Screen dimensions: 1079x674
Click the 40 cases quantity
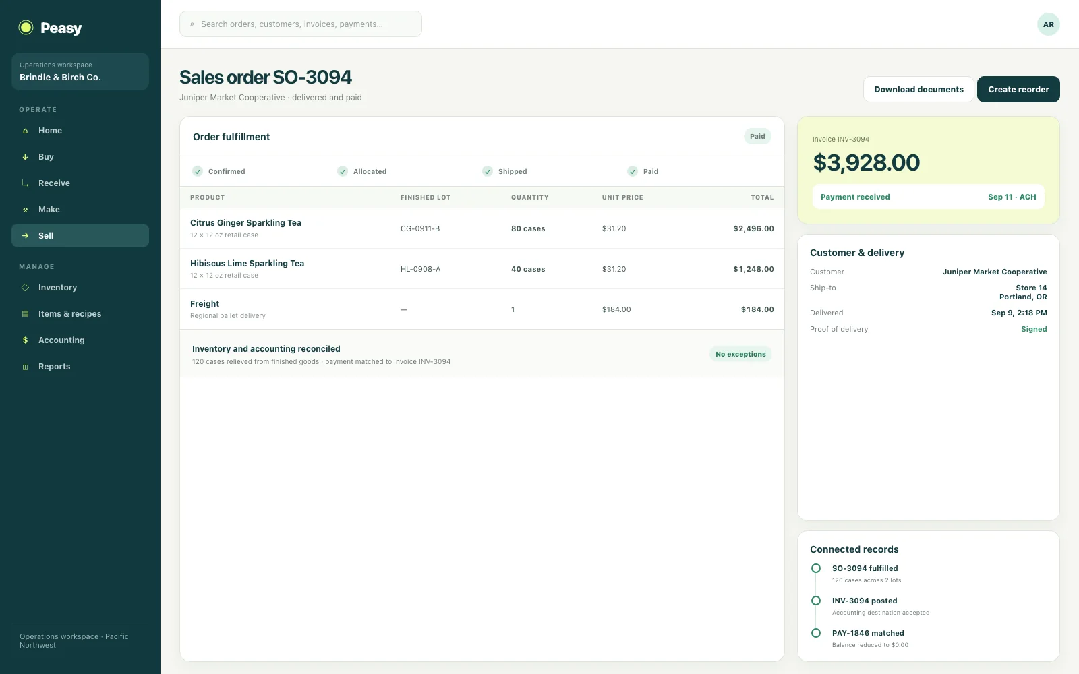(x=528, y=269)
